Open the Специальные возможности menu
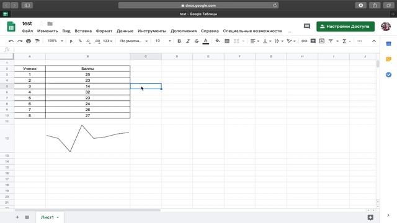 (252, 31)
